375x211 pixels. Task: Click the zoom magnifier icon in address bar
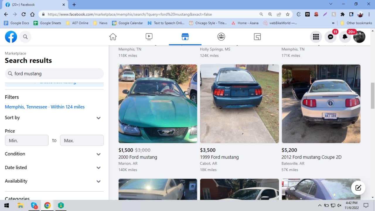click(270, 14)
